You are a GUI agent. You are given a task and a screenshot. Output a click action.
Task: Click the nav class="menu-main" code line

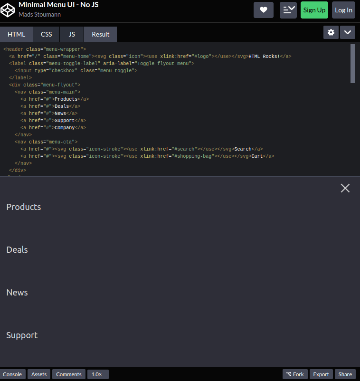[x=47, y=92]
